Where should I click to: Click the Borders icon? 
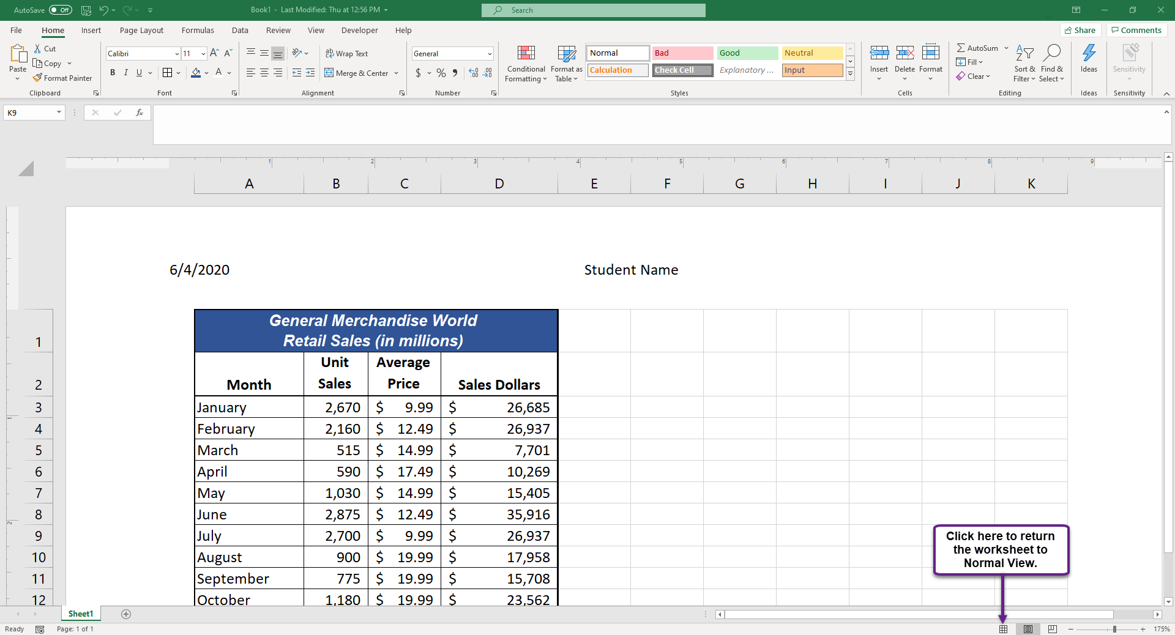167,72
